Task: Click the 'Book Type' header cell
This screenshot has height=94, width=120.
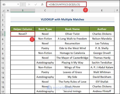Action: 45,29
